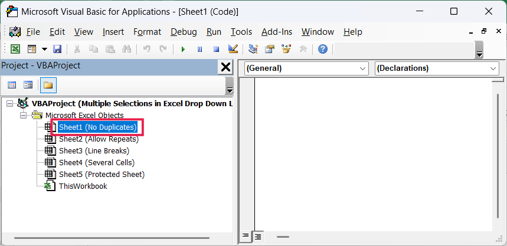Image resolution: width=507 pixels, height=246 pixels.
Task: Open the Debug menu
Action: point(184,32)
